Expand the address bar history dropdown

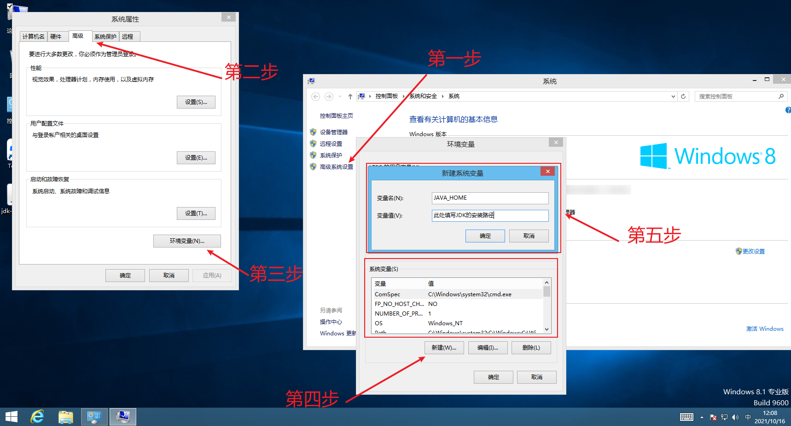(673, 97)
